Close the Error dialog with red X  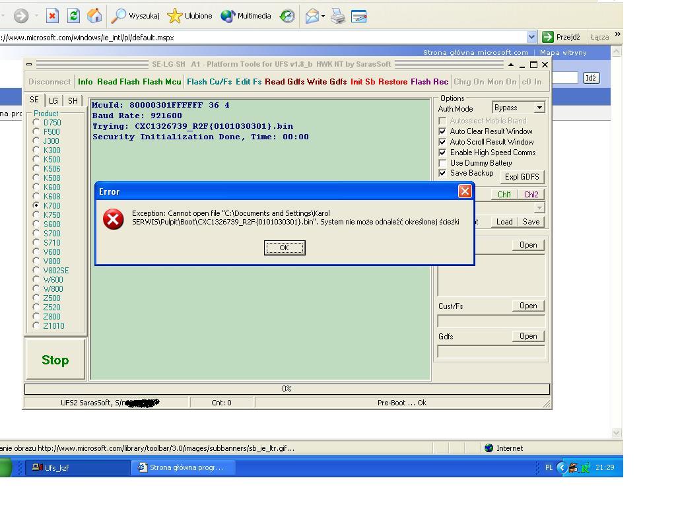pos(465,191)
